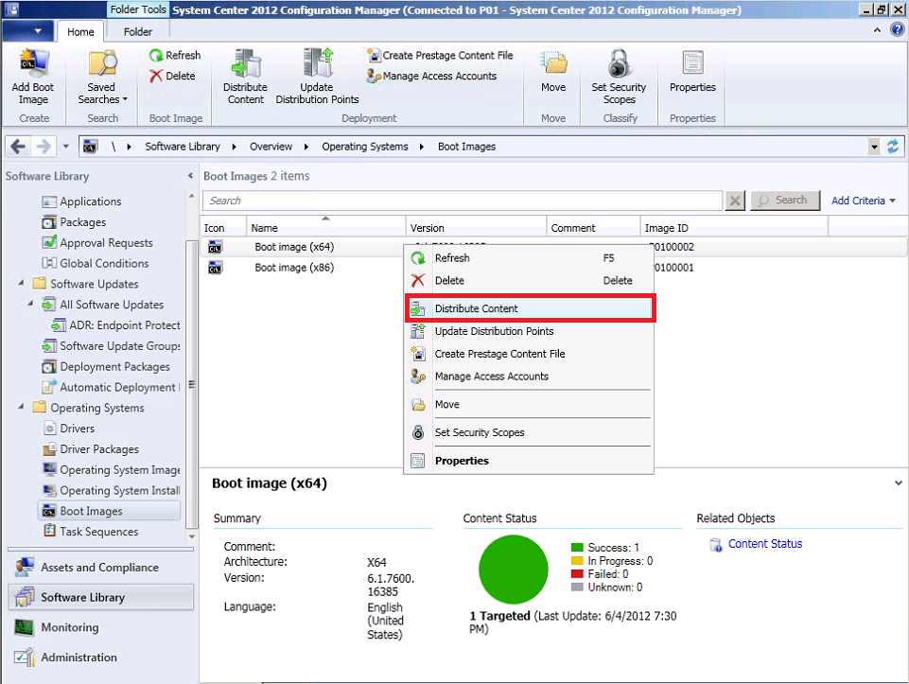909x684 pixels.
Task: Collapse the ribbon with the up chevron
Action: (x=878, y=30)
